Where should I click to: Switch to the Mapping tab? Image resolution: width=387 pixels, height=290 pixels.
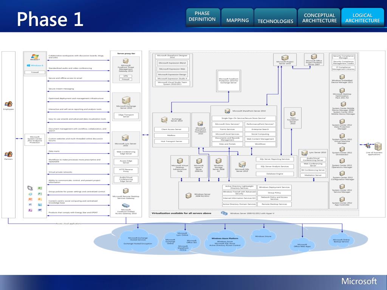(237, 17)
